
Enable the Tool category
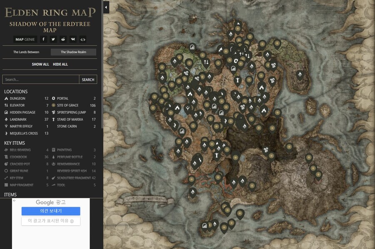(74, 185)
